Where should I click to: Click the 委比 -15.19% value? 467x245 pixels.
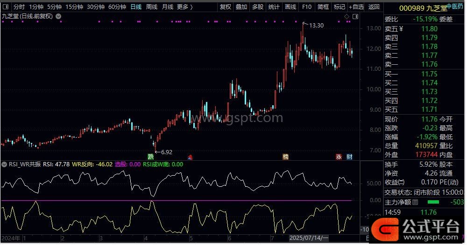pos(425,19)
